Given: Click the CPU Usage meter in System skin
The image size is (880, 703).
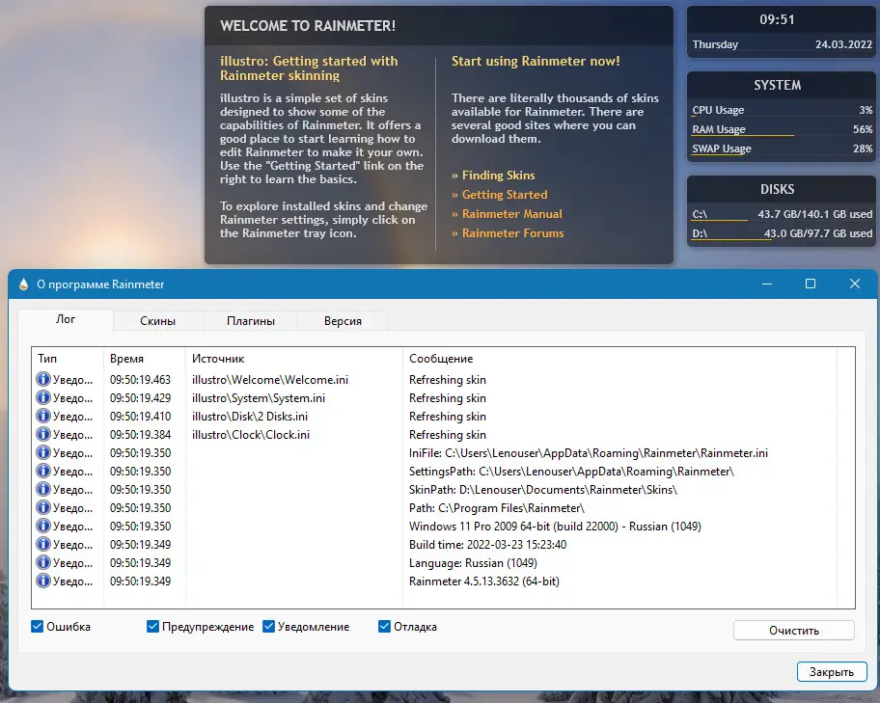Looking at the screenshot, I should 783,110.
